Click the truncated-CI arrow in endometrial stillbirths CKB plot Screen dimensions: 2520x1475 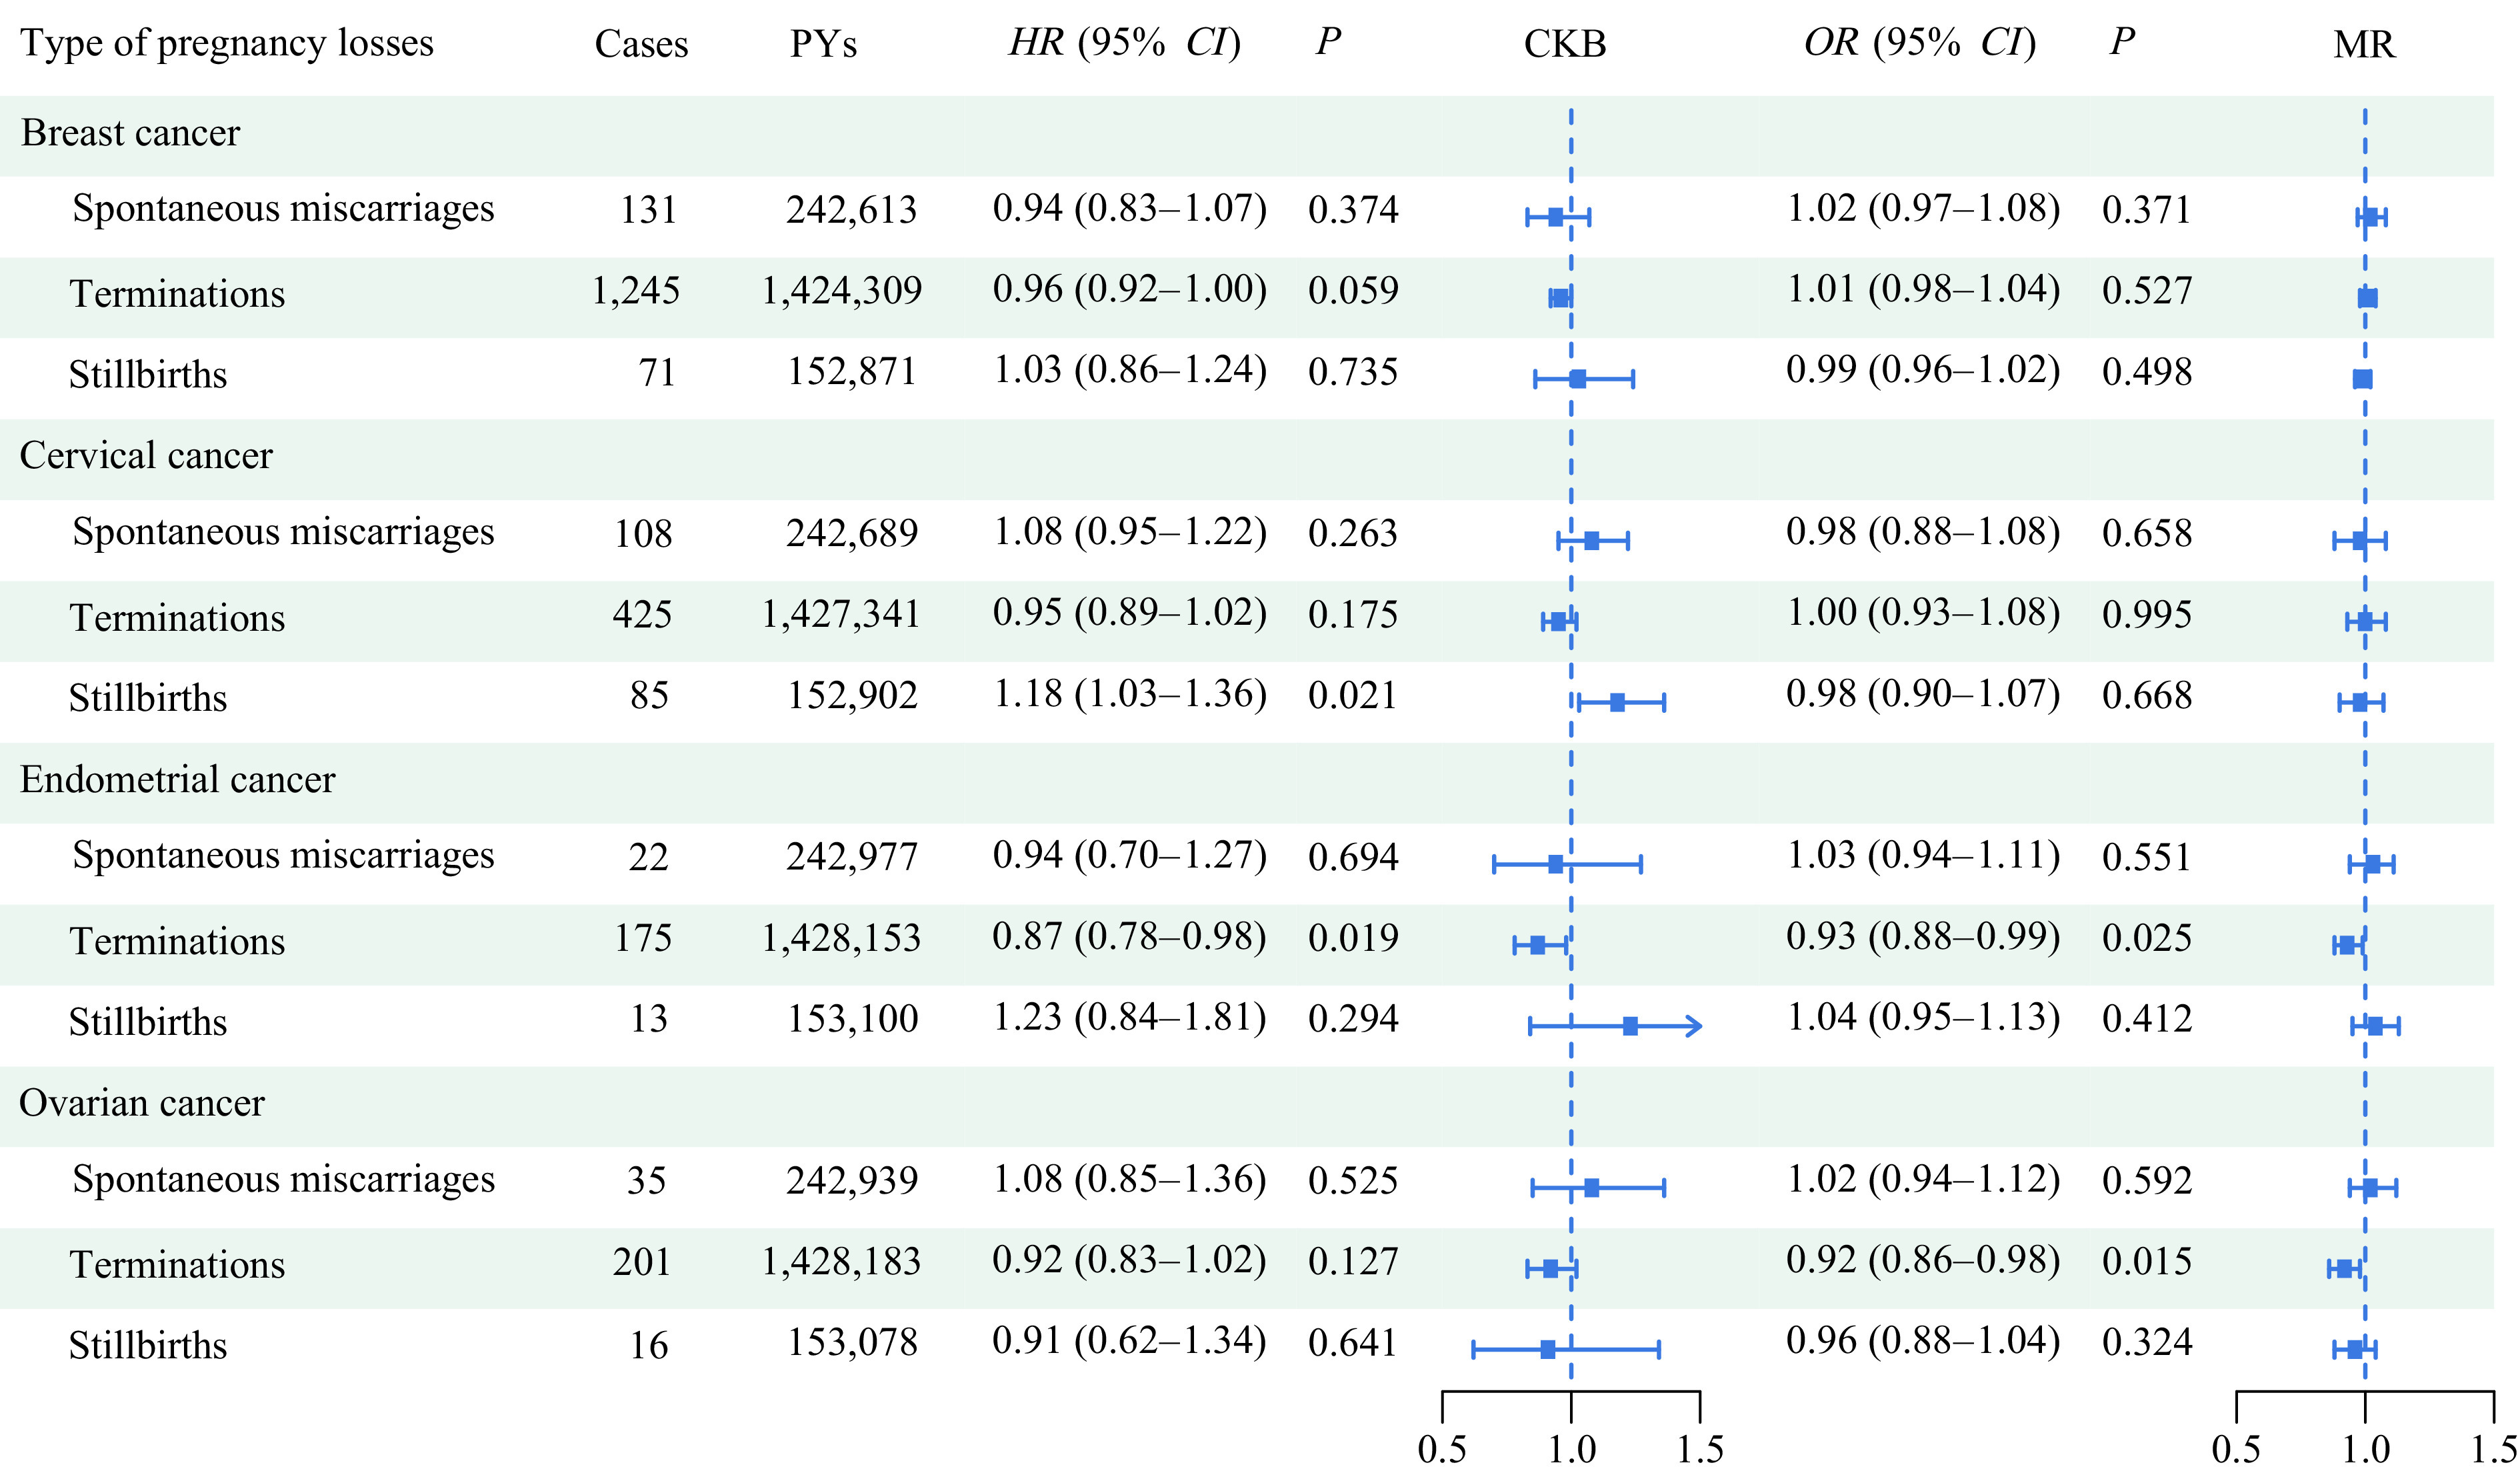click(1693, 1026)
